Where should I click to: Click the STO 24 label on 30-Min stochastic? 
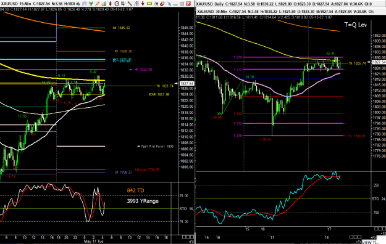(x=379, y=199)
